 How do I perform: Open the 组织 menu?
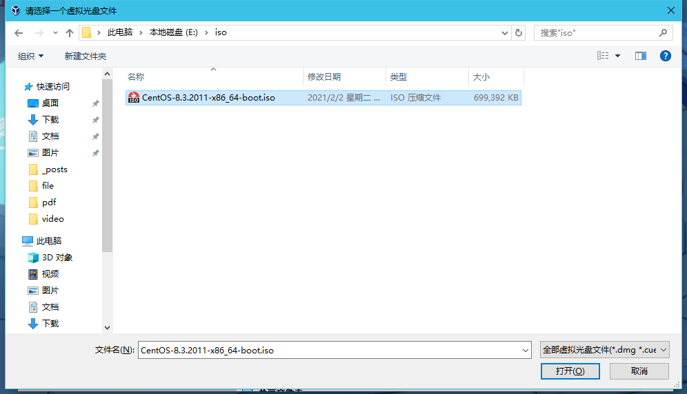[x=30, y=56]
